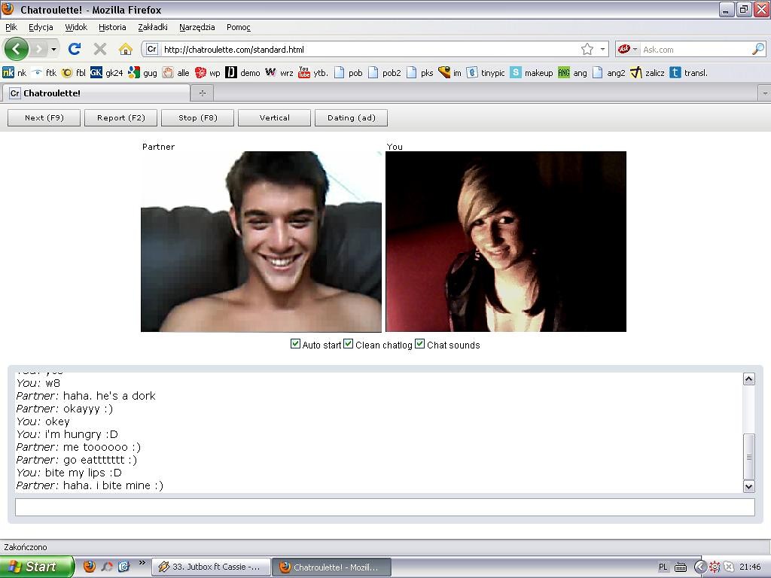771x578 pixels.
Task: Open the Zakładki menu
Action: coord(153,27)
